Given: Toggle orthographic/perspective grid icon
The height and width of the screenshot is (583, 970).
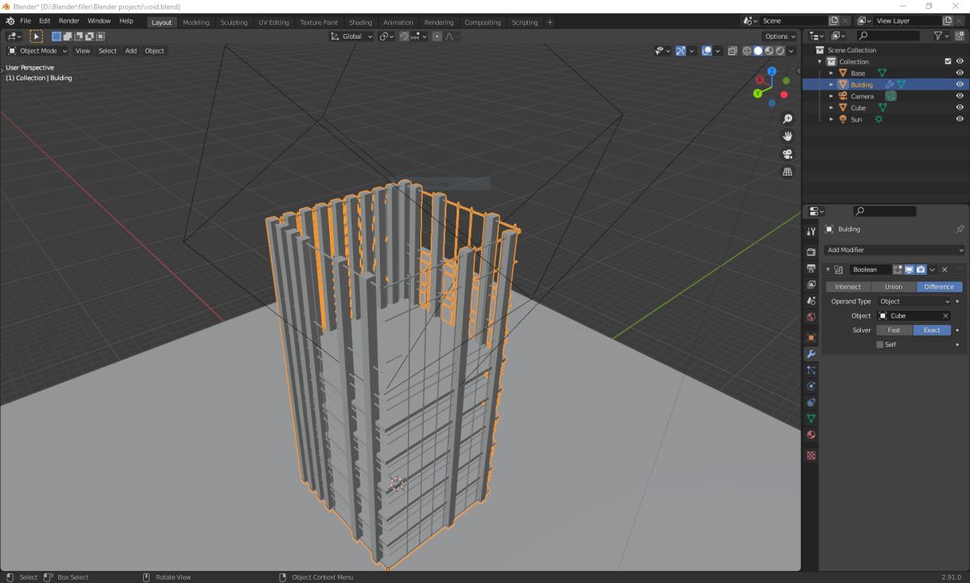Looking at the screenshot, I should [787, 172].
